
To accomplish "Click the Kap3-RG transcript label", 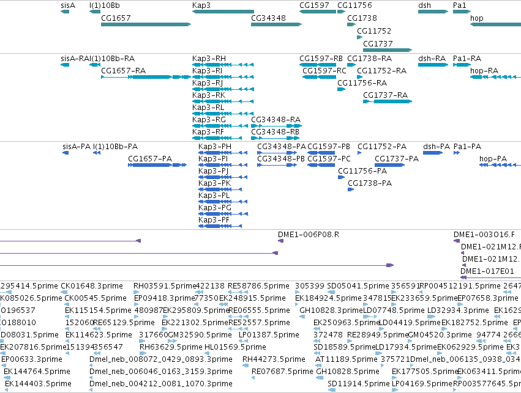I will click(x=209, y=119).
